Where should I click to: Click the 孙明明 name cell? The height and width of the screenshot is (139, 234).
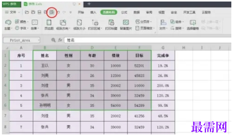(45, 105)
